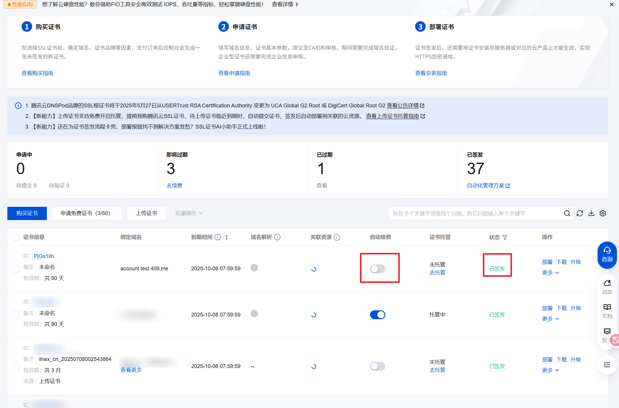Viewport: 619px width, 408px height.
Task: Open the 状态 column filter
Action: 506,237
